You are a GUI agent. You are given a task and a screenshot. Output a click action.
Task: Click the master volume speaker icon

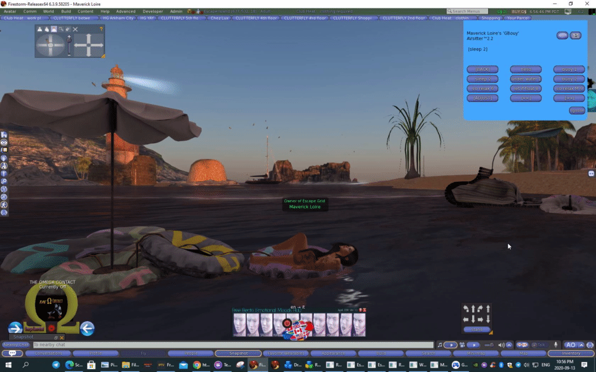(x=501, y=345)
